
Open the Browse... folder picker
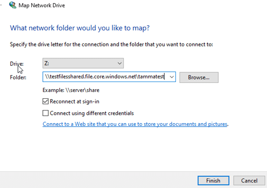click(199, 78)
